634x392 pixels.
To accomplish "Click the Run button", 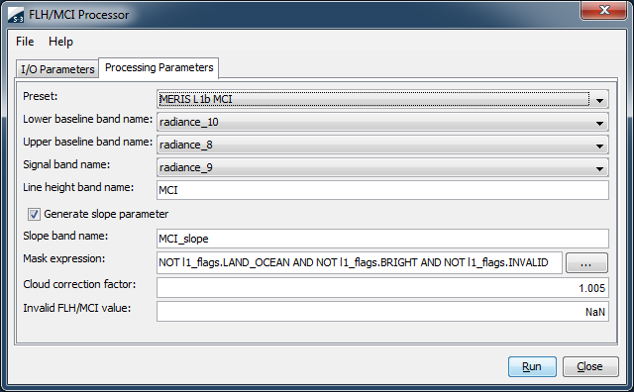I will coord(532,366).
